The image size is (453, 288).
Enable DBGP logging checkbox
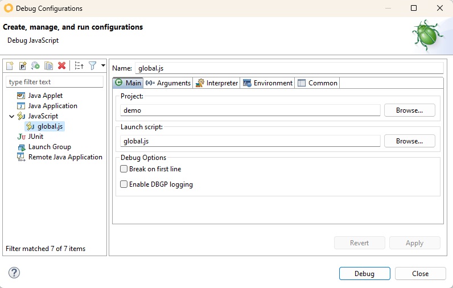(124, 184)
